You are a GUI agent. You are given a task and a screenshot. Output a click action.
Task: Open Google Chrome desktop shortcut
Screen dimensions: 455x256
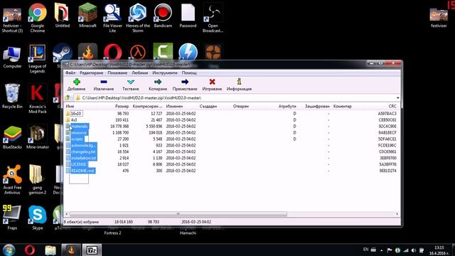tap(38, 18)
